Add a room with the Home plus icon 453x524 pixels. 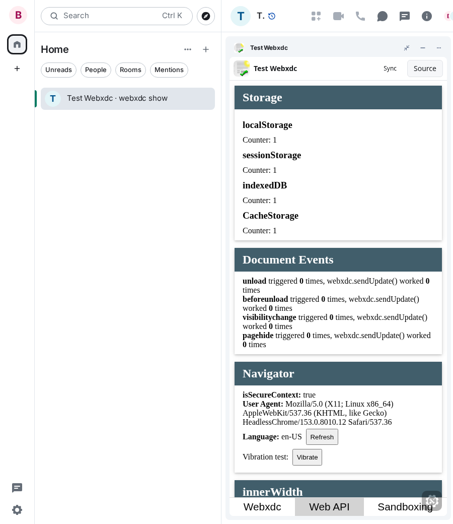[x=206, y=49]
